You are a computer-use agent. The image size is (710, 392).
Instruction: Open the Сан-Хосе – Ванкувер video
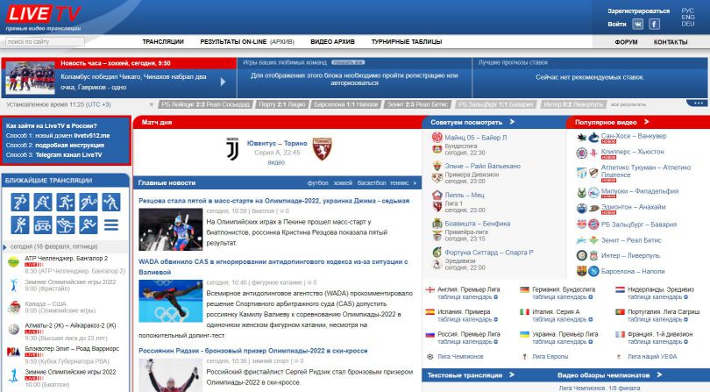pyautogui.click(x=634, y=136)
